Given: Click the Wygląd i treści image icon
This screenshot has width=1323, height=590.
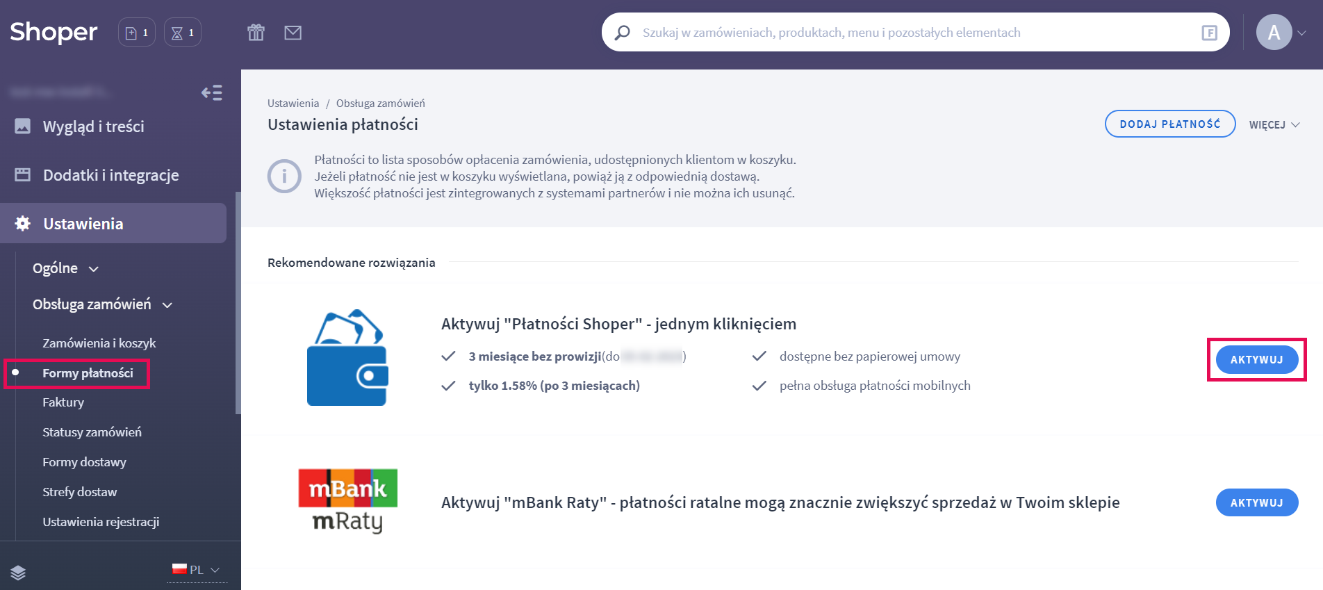Looking at the screenshot, I should pyautogui.click(x=23, y=126).
